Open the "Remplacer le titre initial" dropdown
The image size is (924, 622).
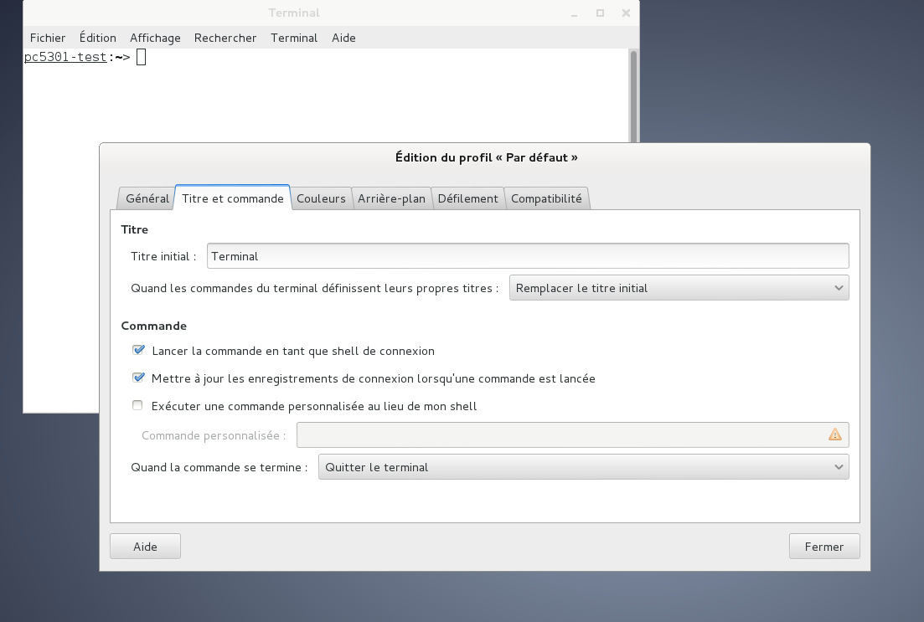tap(679, 288)
